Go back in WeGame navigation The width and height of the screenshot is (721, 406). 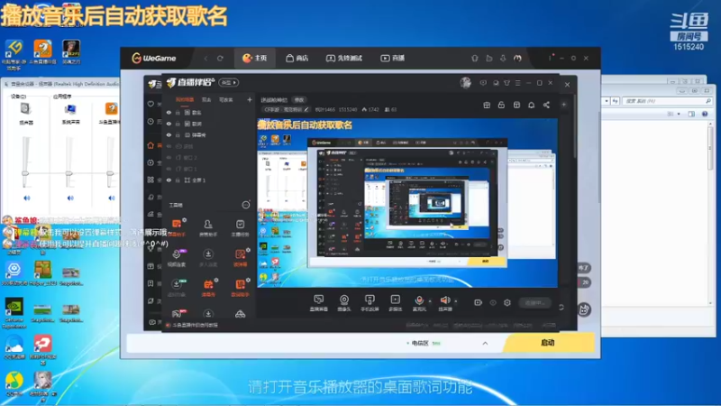click(x=205, y=59)
